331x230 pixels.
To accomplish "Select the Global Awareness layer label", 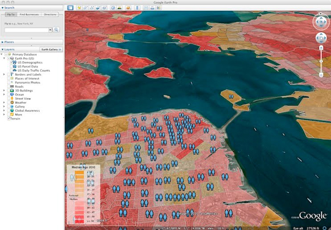I will [x=27, y=110].
